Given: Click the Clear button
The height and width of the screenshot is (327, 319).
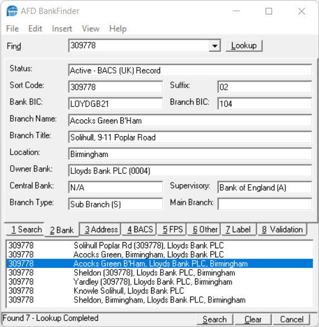Looking at the screenshot, I should (x=253, y=320).
